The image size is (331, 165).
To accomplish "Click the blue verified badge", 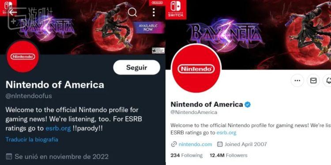I will pyautogui.click(x=248, y=104).
